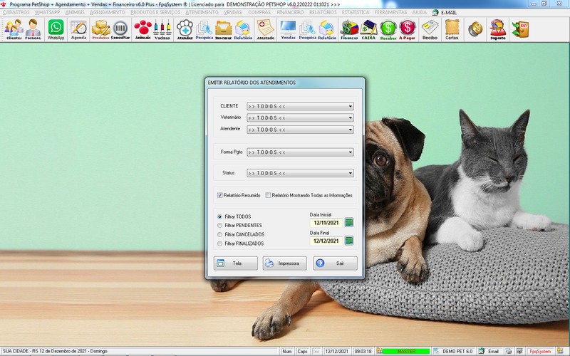Click the Consultar barcode icon
This screenshot has width=570, height=356.
120,29
